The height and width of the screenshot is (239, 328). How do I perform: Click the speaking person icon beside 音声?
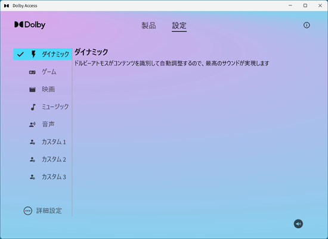pyautogui.click(x=32, y=124)
